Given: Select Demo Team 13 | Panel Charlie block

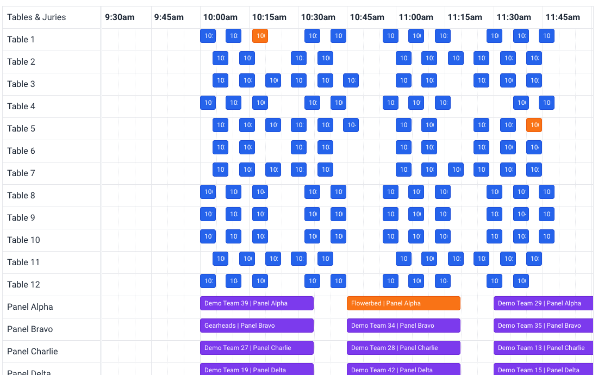Looking at the screenshot, I should pos(544,348).
